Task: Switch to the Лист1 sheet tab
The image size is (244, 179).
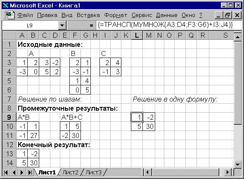Action: pyautogui.click(x=47, y=172)
